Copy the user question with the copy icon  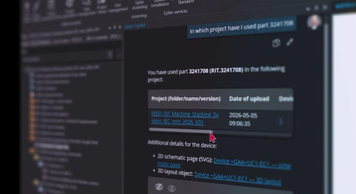276,43
